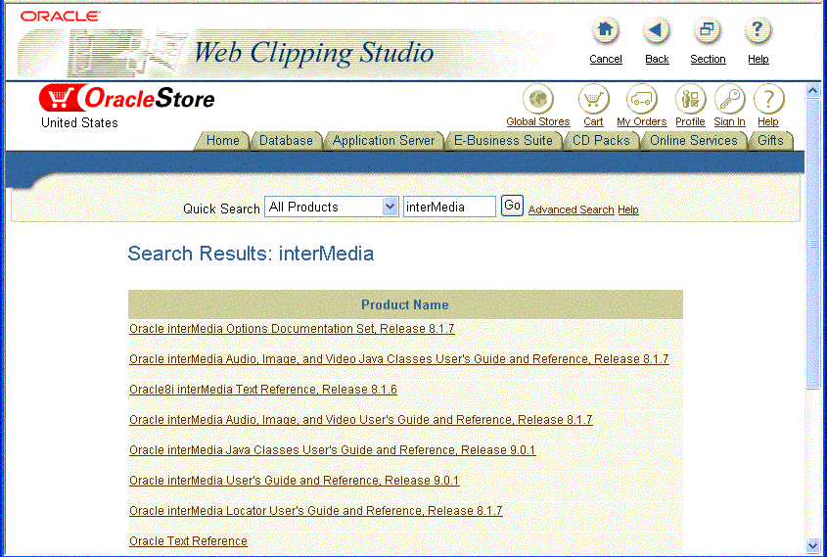Open interMedia Java Classes Release 9.0.1 link
This screenshot has width=827, height=557.
pyautogui.click(x=333, y=450)
